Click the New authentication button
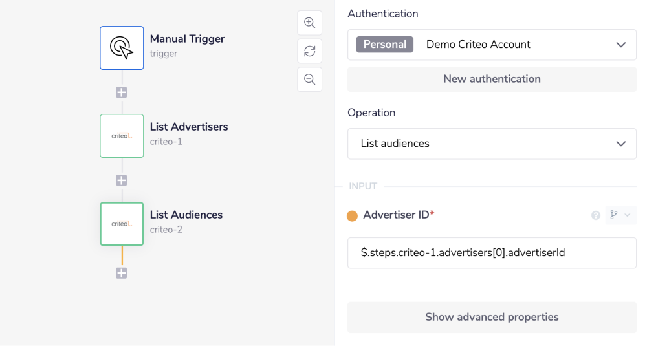This screenshot has height=346, width=647. pos(492,79)
